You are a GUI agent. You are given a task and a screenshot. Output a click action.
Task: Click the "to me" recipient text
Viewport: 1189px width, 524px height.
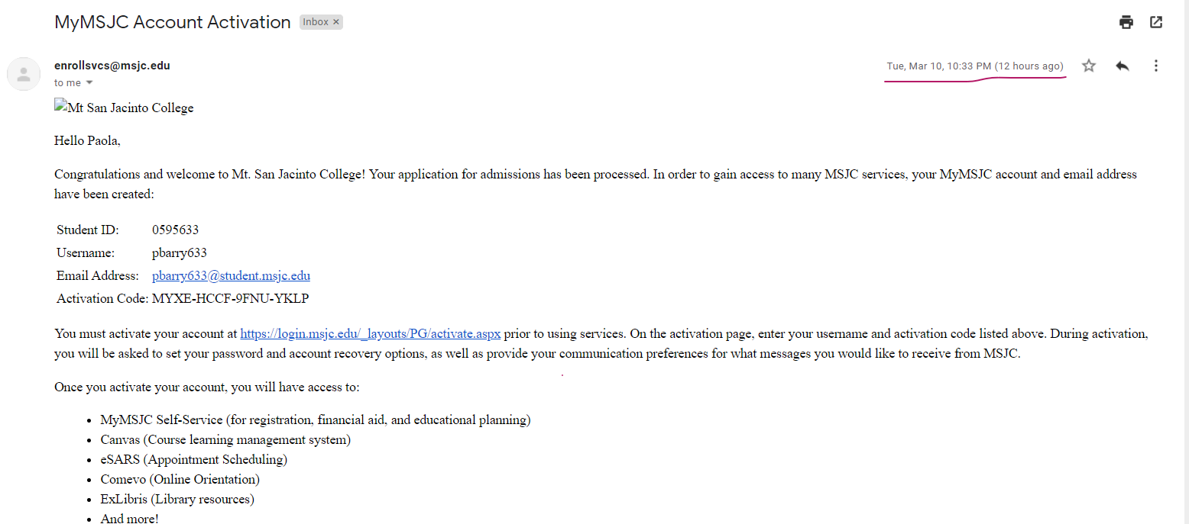click(x=67, y=82)
